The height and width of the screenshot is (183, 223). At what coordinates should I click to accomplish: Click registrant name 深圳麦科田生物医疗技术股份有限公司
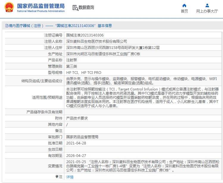point(96,42)
